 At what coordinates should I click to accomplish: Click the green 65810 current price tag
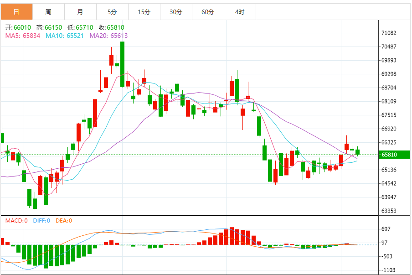(394, 155)
